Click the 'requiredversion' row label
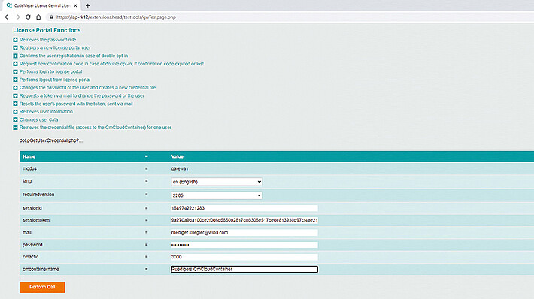Image resolution: width=534 pixels, height=299 pixels. pyautogui.click(x=38, y=195)
